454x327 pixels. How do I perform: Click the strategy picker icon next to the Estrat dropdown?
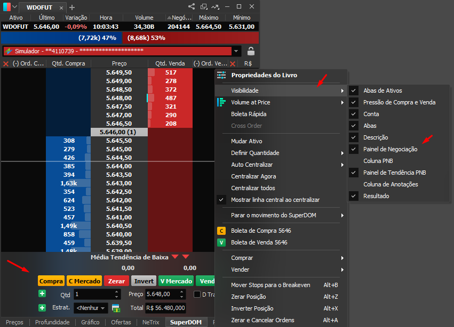point(116,308)
